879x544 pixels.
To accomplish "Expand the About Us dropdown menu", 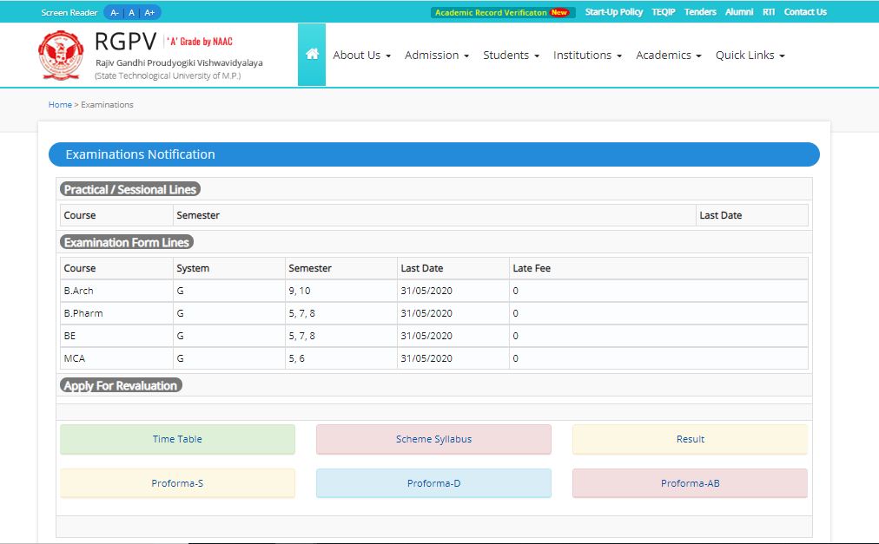I will (x=361, y=56).
